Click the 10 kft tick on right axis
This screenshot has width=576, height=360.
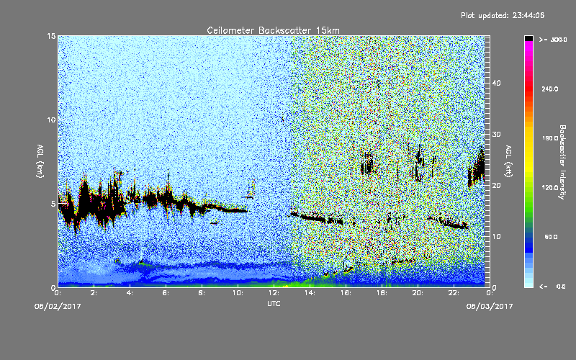[x=496, y=237]
